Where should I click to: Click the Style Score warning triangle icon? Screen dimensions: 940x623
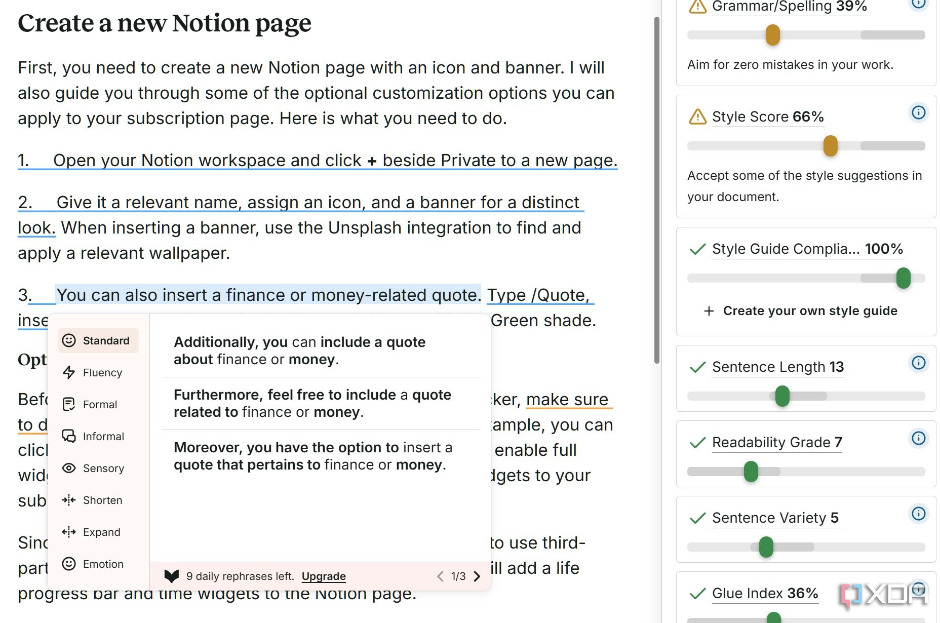pyautogui.click(x=697, y=117)
